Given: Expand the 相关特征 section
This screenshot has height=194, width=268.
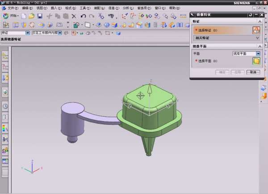Looking at the screenshot, I should [257, 38].
